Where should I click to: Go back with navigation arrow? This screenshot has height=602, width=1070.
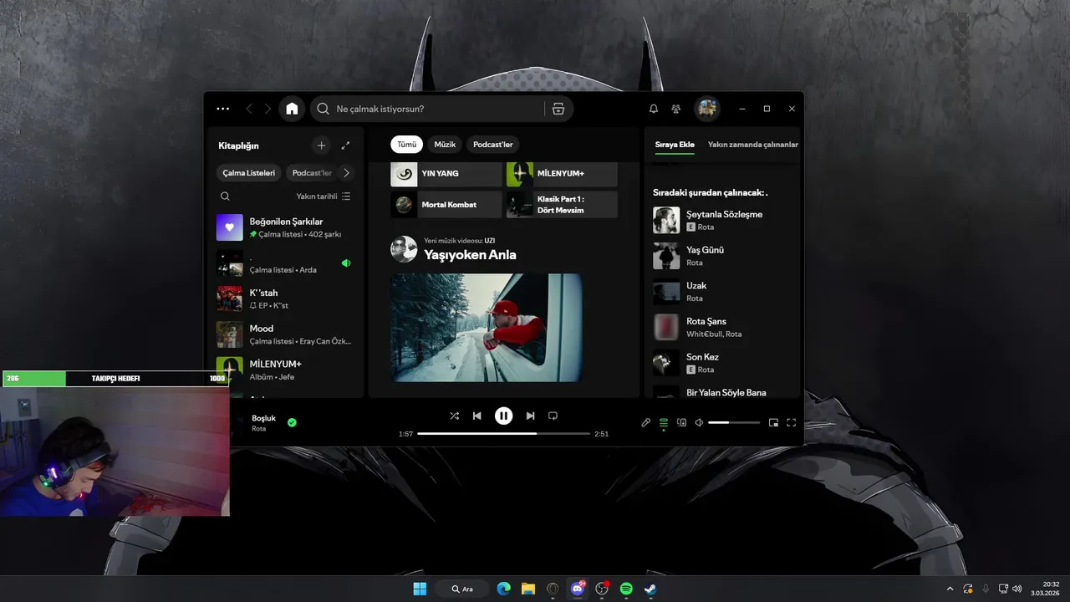249,109
